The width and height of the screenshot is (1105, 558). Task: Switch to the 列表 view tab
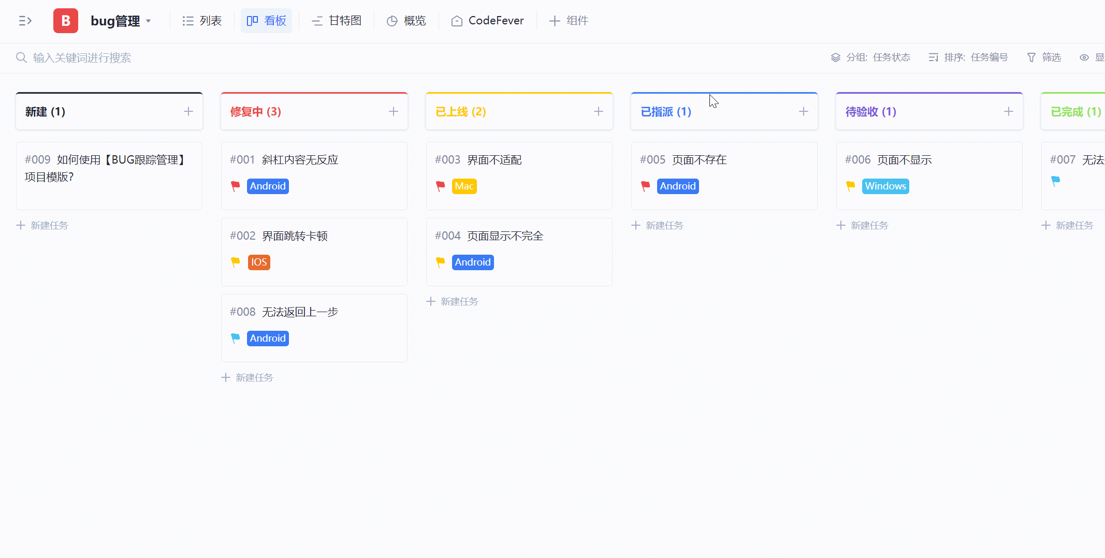tap(202, 21)
